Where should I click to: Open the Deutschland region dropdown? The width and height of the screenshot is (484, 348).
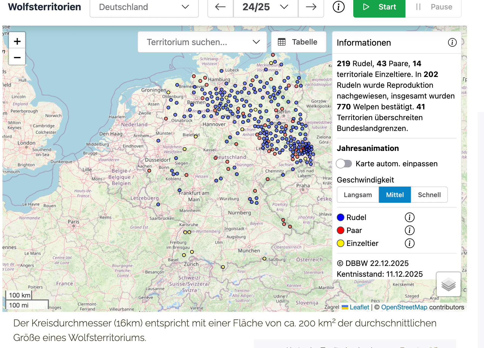144,7
